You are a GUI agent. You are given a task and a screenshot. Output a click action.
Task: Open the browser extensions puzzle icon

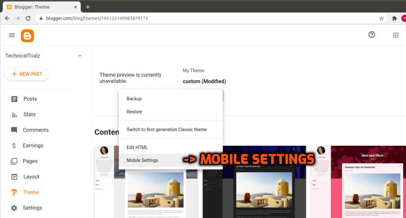coord(394,18)
